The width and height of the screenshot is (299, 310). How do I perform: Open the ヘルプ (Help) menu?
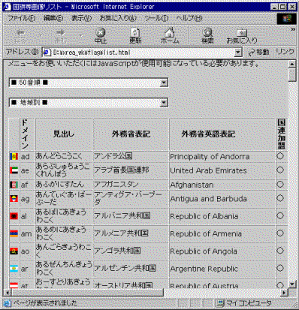pos(189,19)
